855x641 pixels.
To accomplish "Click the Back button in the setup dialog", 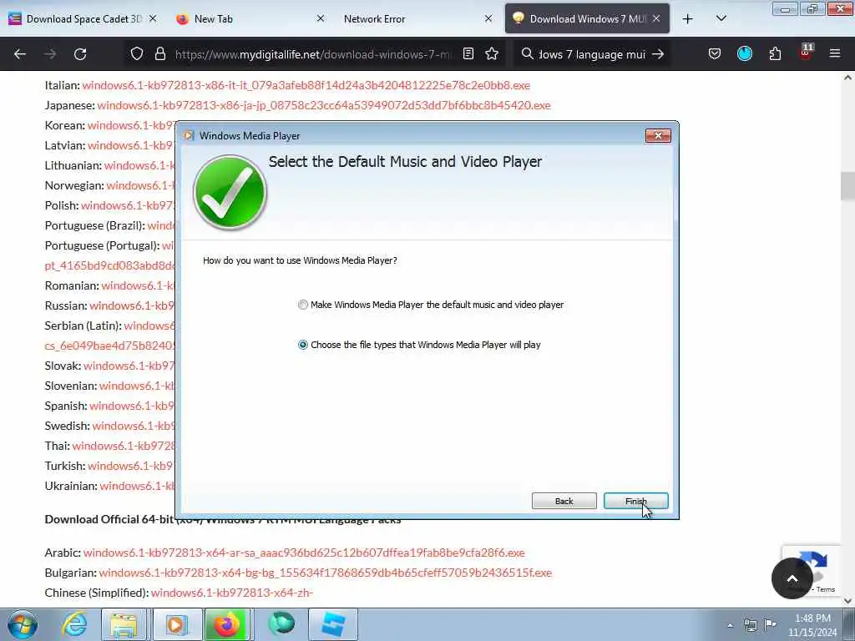I will point(564,501).
